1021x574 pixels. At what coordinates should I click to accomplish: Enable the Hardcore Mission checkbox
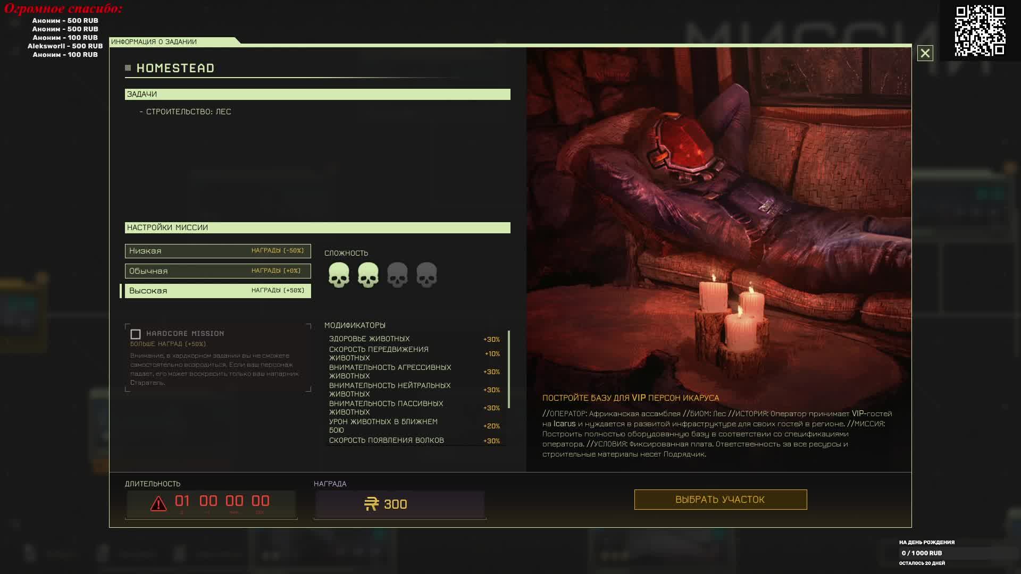tap(136, 334)
